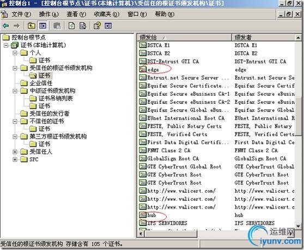Click the GlobalSign Root CA certificate icon
This screenshot has height=250, width=304.
143,158
